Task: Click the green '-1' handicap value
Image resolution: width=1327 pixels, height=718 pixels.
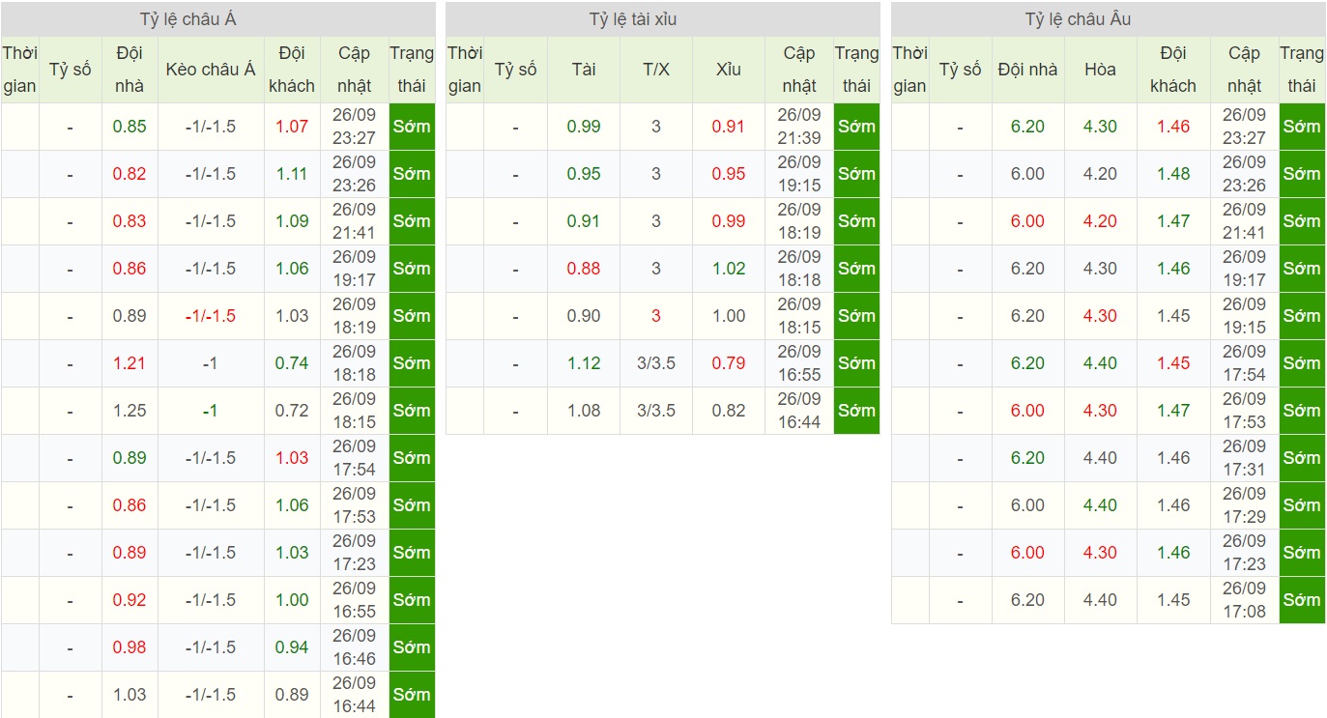Action: point(211,411)
